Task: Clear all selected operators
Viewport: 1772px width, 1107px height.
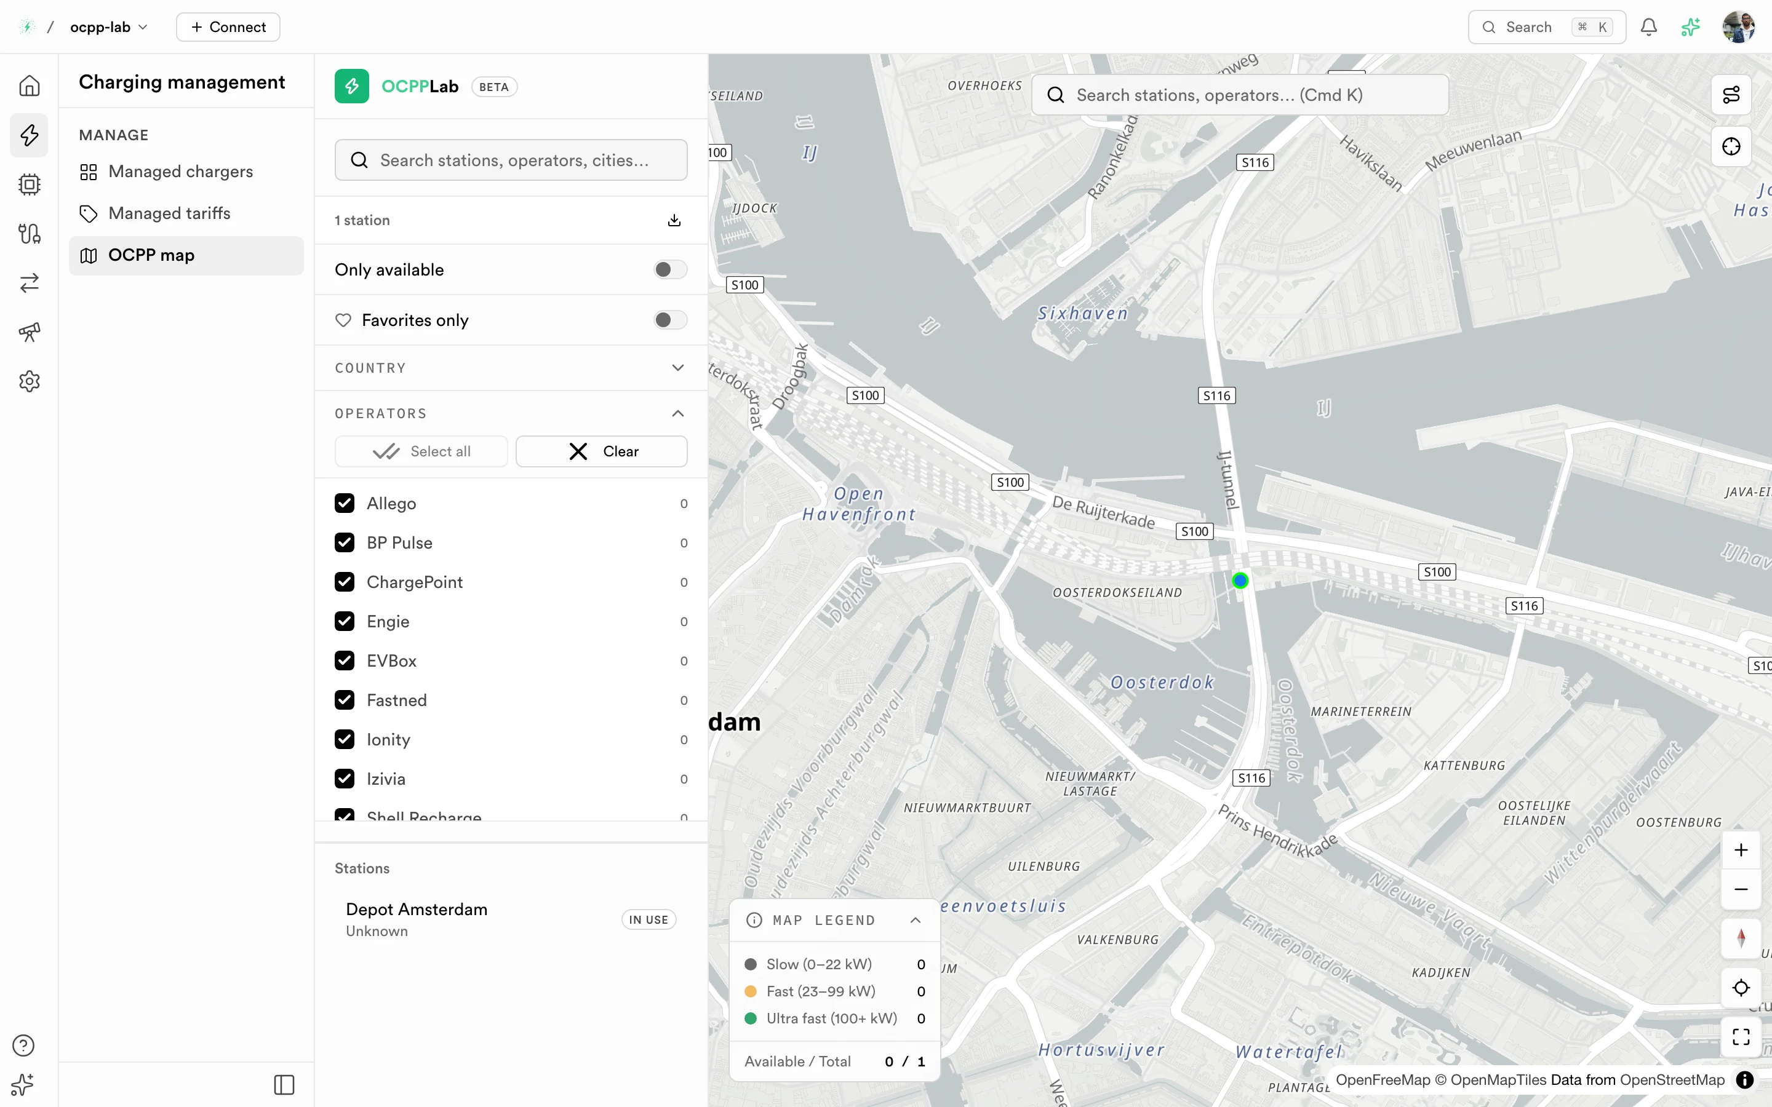Action: coord(601,451)
